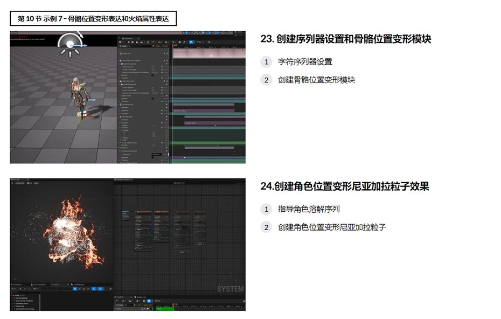Open the sequencer character screenshot thumbnail
Viewport: 501px width, 319px height.
tap(128, 97)
